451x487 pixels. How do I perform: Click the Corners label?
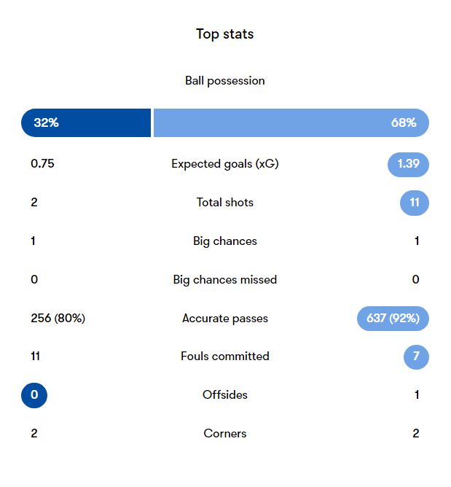click(x=224, y=433)
